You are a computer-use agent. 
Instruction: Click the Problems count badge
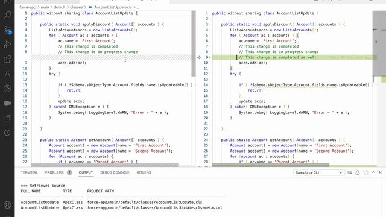(69, 172)
